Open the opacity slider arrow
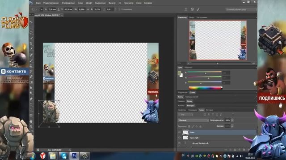The image size is (286, 160). 232,120
